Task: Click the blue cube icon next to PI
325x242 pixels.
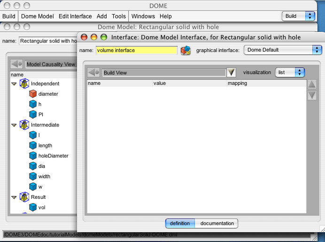Action: 33,114
